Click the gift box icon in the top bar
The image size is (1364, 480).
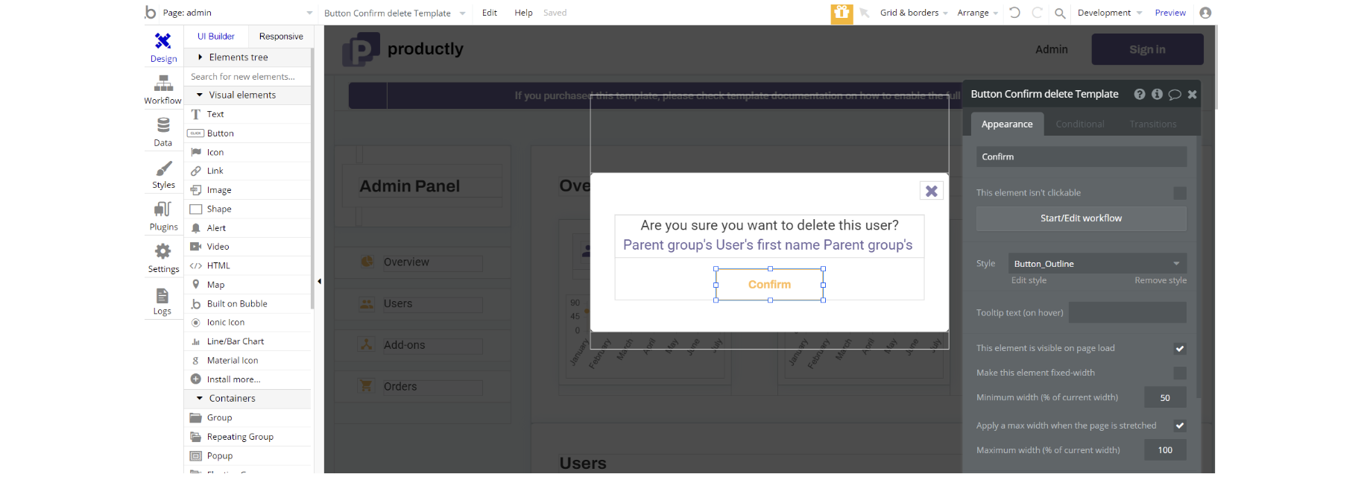(842, 13)
